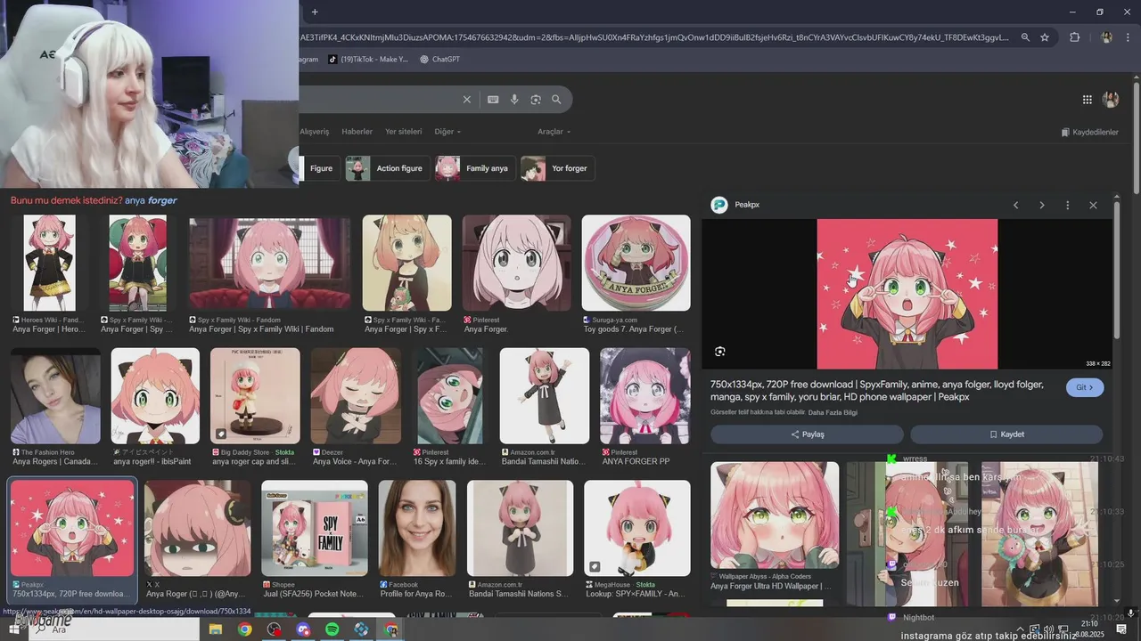The width and height of the screenshot is (1141, 641).
Task: Open more options in the preview panel
Action: click(1067, 206)
